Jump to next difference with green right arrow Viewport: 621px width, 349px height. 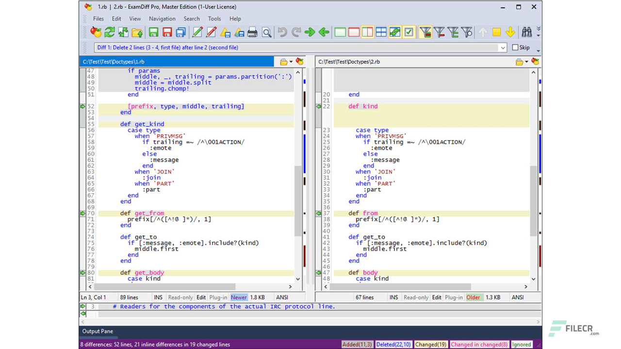310,32
